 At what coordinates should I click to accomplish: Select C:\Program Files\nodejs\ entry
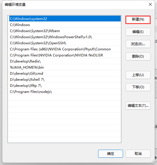(x=64, y=92)
